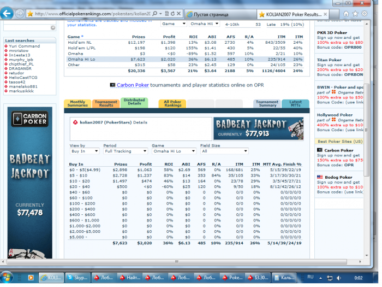Viewport: 382px width, 287px height.
Task: Select Yuri Command in Last searches
Action: (25, 46)
